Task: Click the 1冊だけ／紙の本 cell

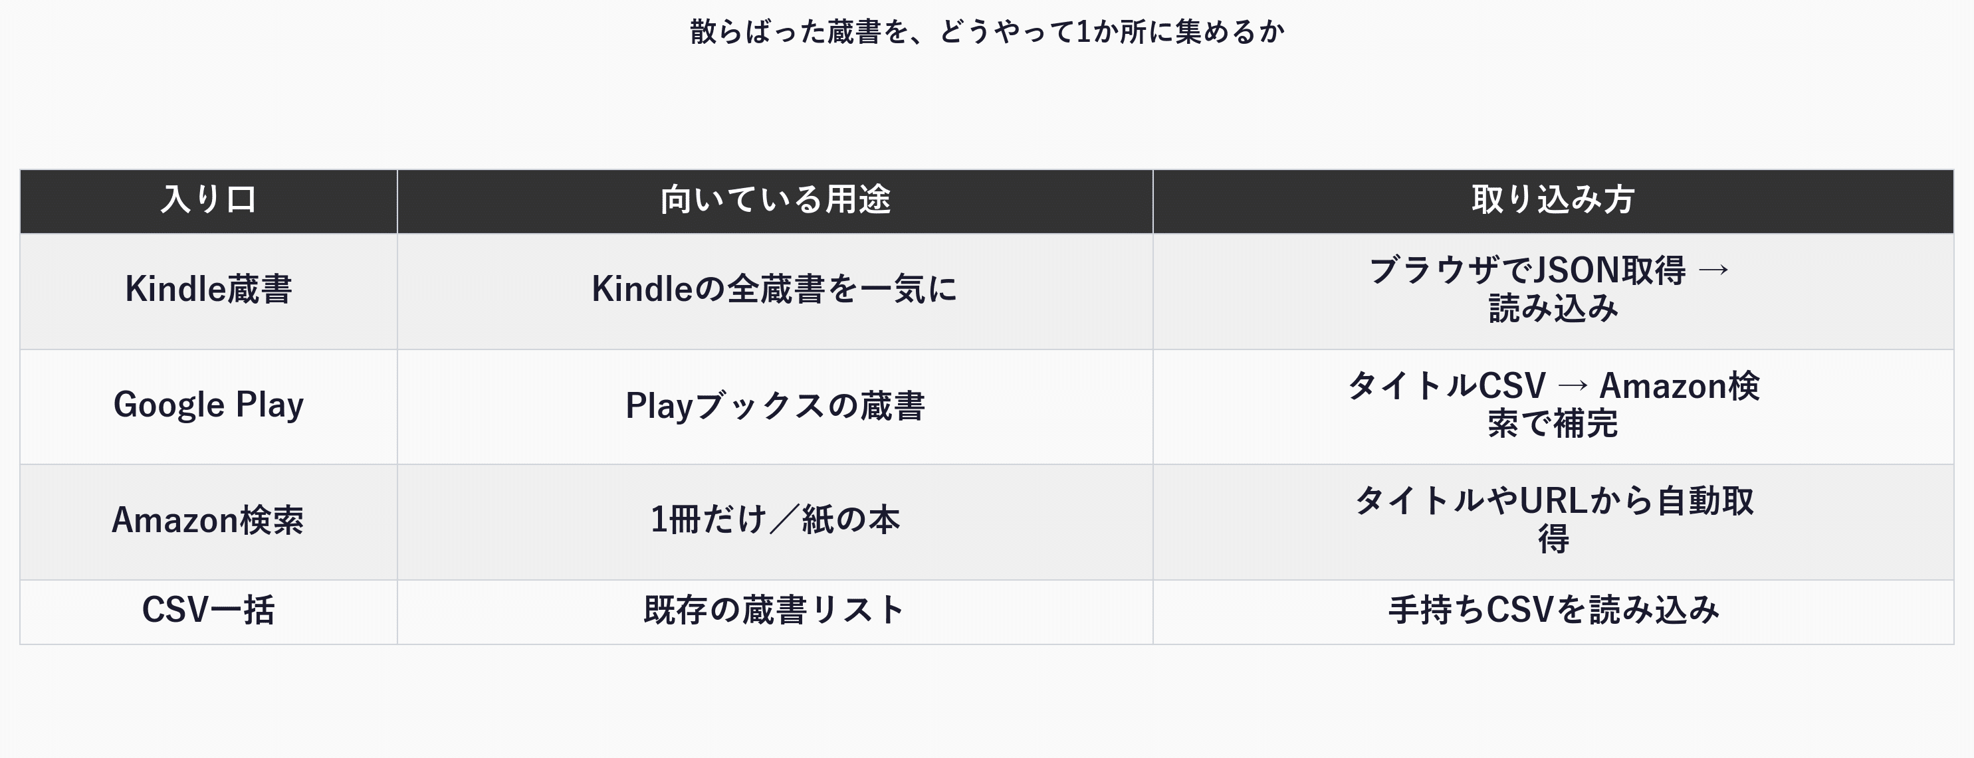Action: (x=775, y=522)
